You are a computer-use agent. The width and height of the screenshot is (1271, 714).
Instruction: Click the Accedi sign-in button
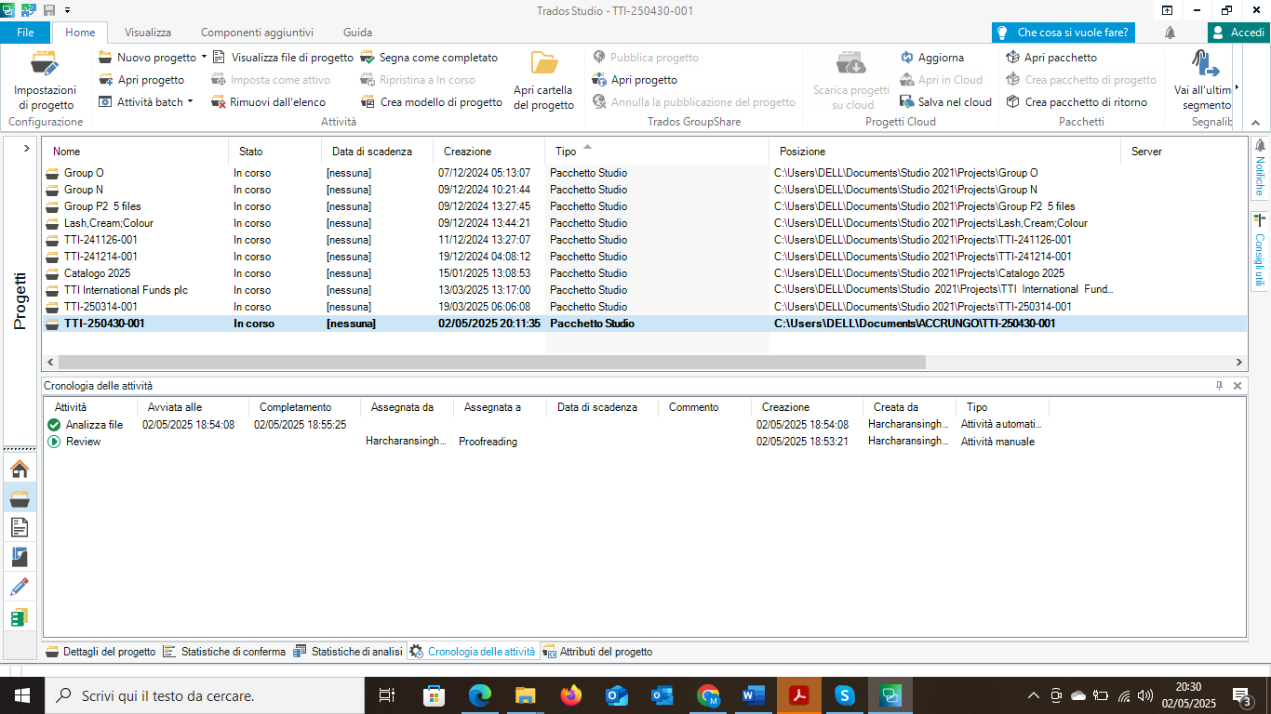coord(1238,33)
